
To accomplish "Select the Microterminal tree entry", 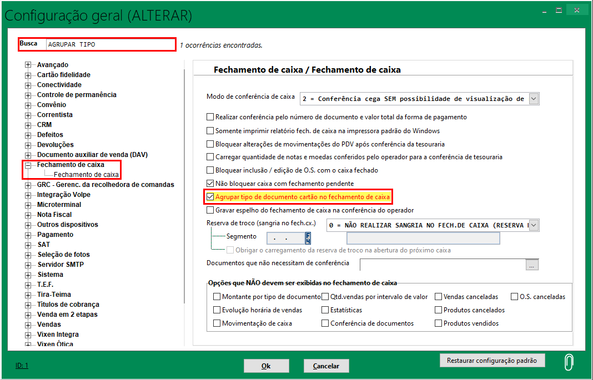I will [x=59, y=204].
